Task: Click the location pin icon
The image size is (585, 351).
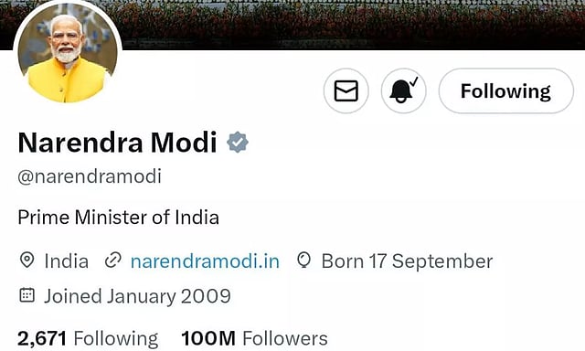Action: 27,260
